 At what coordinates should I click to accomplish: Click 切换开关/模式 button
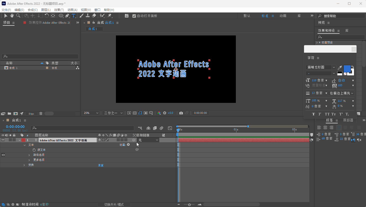[x=114, y=205]
